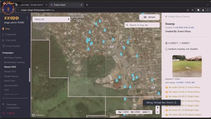Viewport: 211px width, 119px height.
Task: Click the back arrow in the Swamp panel
Action: click(x=166, y=17)
